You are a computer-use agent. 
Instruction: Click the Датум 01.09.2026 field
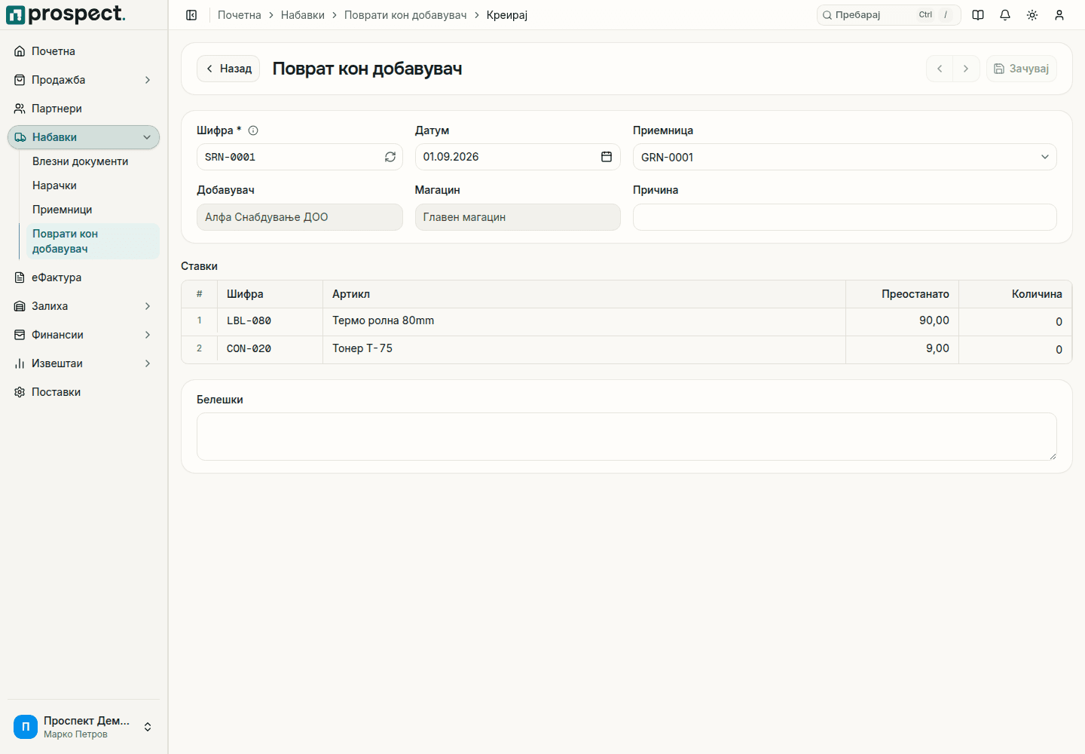pyautogui.click(x=518, y=157)
